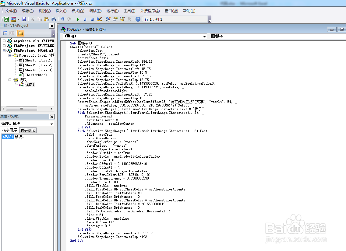Click the project panel scroll left arrow
The width and height of the screenshot is (346, 251).
coord(3,109)
